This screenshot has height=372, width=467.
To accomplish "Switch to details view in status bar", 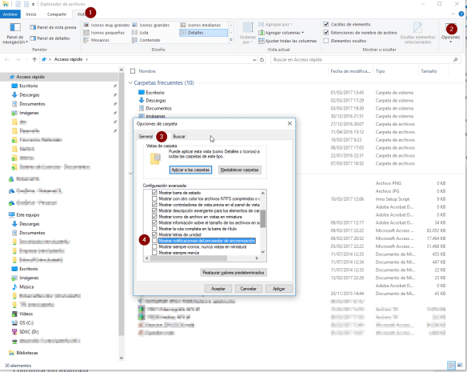I will click(x=452, y=365).
